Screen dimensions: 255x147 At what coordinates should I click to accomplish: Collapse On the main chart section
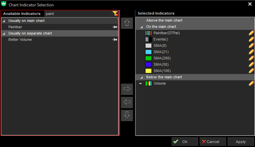pos(142,27)
